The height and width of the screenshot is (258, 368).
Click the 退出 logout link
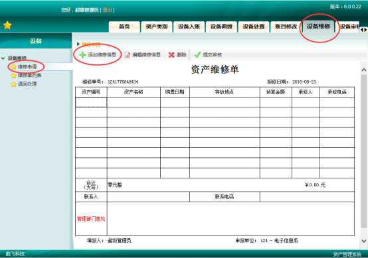pyautogui.click(x=107, y=10)
